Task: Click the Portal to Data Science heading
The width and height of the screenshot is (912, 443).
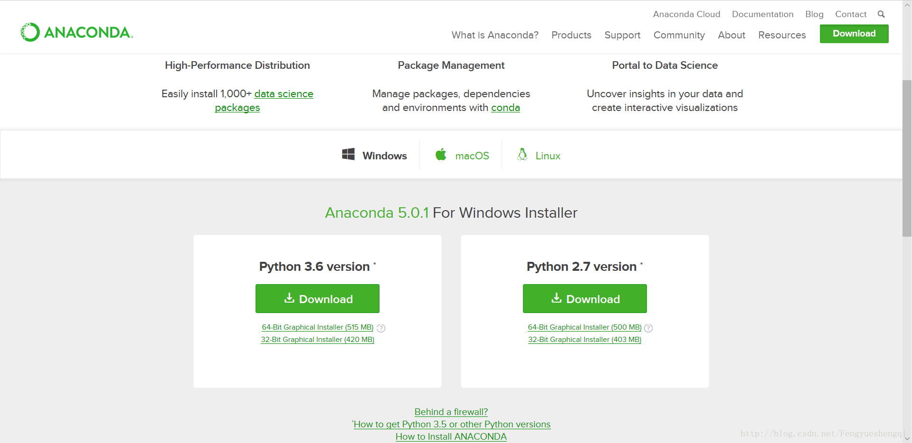Action: pos(665,65)
